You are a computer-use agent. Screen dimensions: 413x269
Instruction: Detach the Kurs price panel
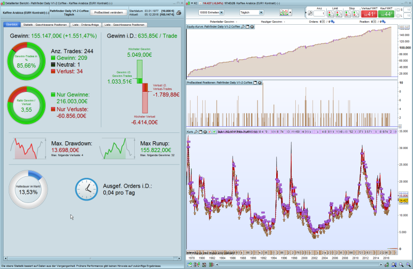point(200,132)
